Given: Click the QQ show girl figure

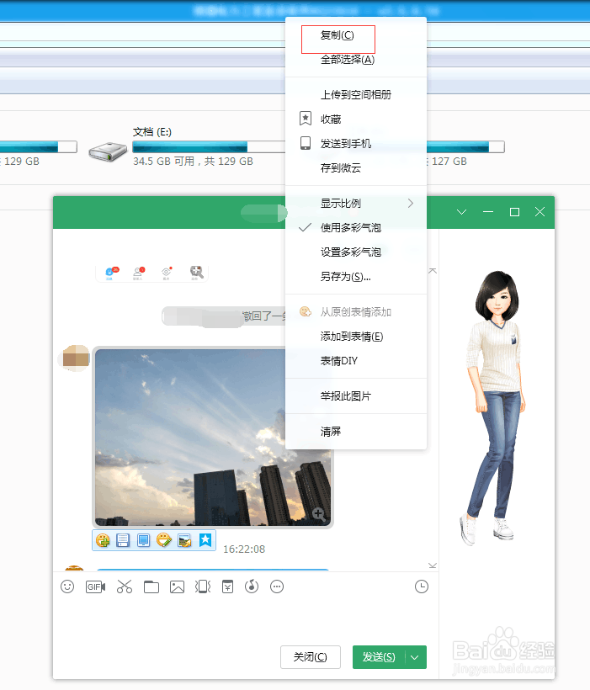Looking at the screenshot, I should coord(493,408).
